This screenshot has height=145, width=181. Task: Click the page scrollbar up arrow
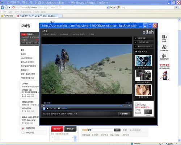pos(179,20)
